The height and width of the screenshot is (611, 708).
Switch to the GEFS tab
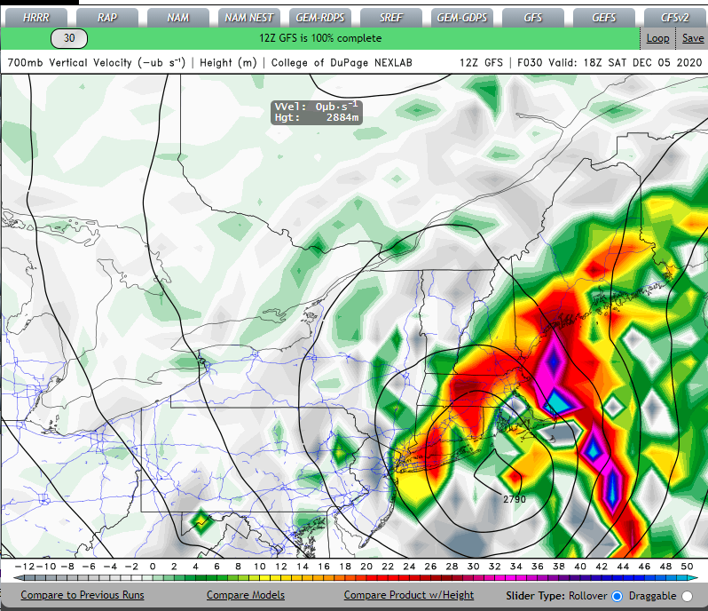coord(603,18)
